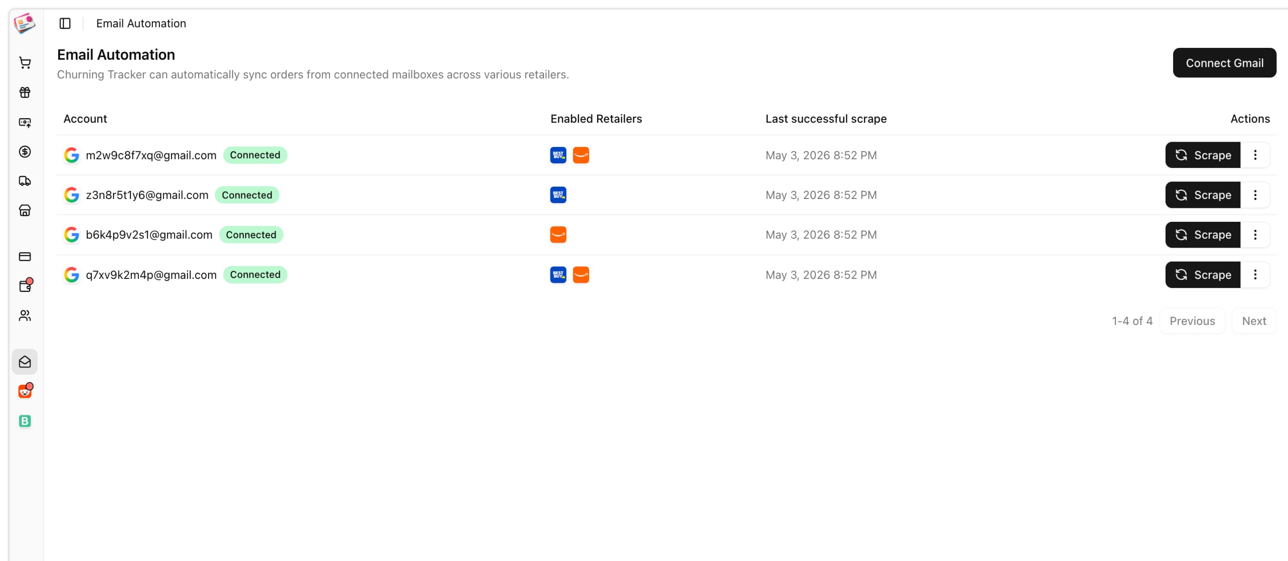This screenshot has height=561, width=1288.
Task: Click Best Buy icon in z3n8r5t1y6 row
Action: 558,195
